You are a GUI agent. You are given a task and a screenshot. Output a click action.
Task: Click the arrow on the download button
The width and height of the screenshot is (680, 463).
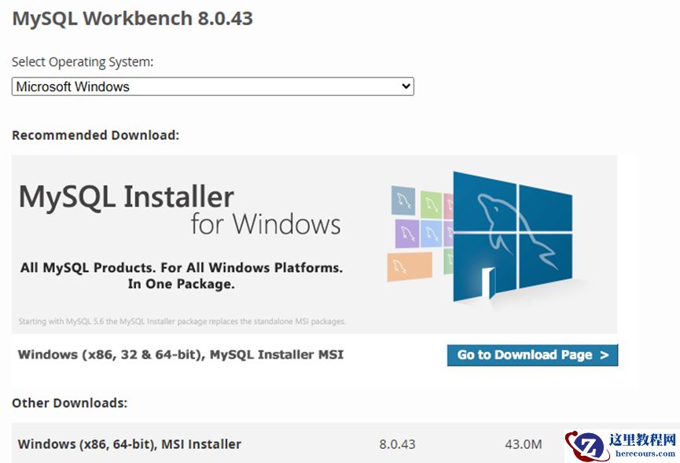pyautogui.click(x=606, y=355)
